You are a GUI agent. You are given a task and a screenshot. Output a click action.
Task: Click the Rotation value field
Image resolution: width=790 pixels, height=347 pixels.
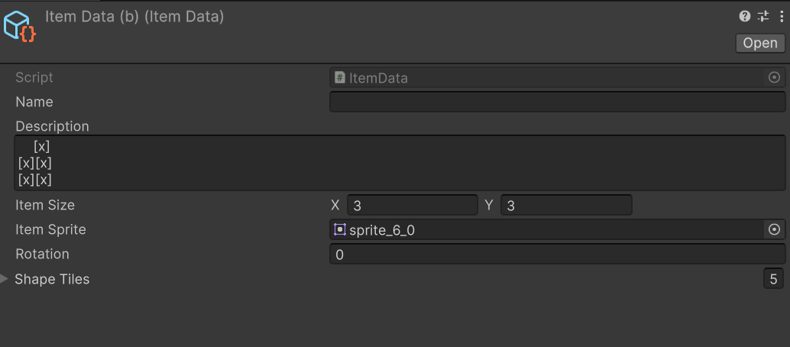point(557,254)
